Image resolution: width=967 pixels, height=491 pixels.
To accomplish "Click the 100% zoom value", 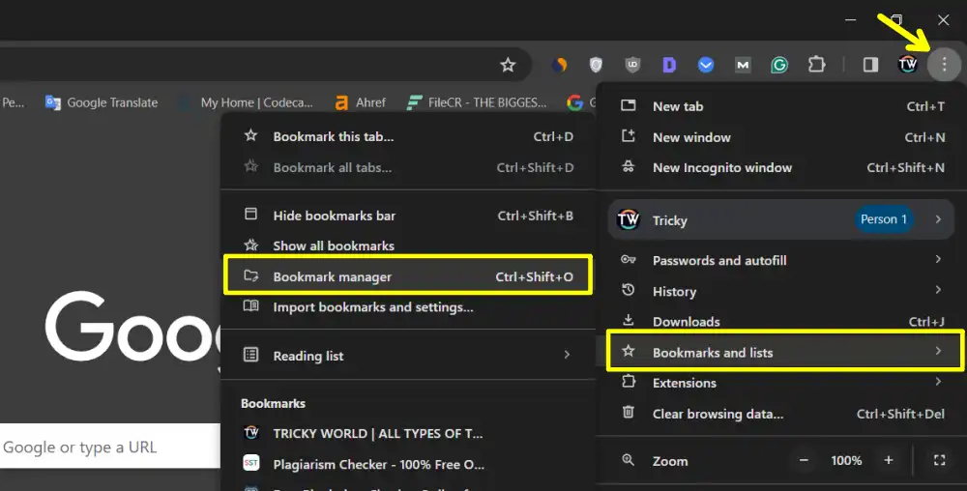I will tap(846, 461).
